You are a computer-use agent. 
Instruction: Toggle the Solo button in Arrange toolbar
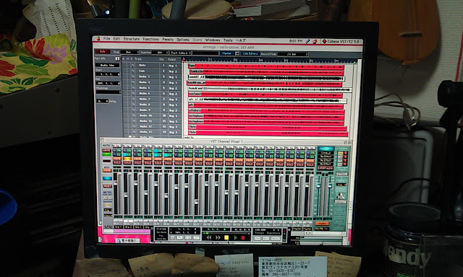[x=103, y=51]
